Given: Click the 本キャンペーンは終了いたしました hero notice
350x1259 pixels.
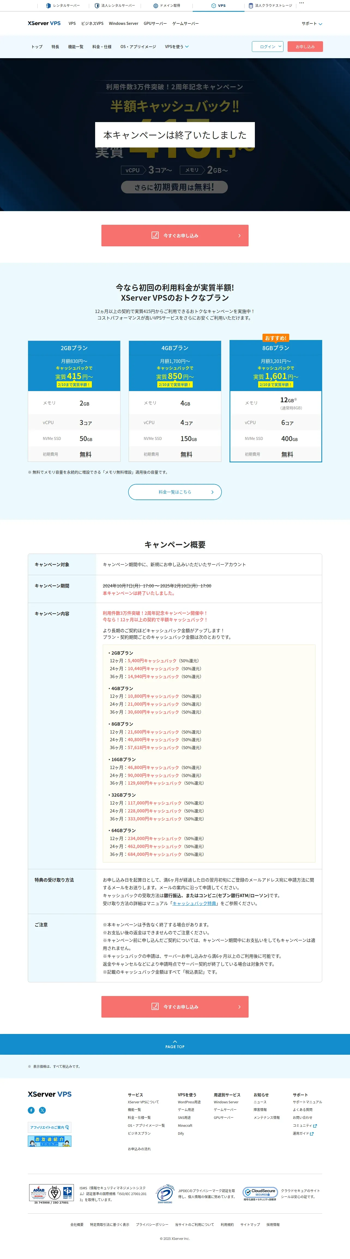Looking at the screenshot, I should pyautogui.click(x=175, y=135).
